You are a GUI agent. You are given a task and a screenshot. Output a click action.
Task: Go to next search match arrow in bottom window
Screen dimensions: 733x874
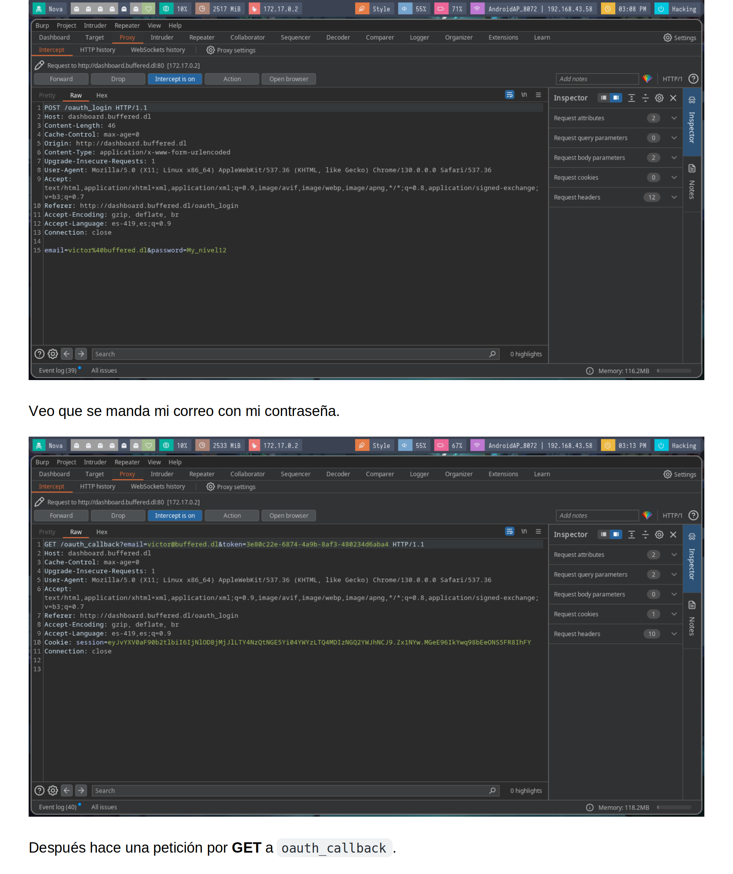81,790
